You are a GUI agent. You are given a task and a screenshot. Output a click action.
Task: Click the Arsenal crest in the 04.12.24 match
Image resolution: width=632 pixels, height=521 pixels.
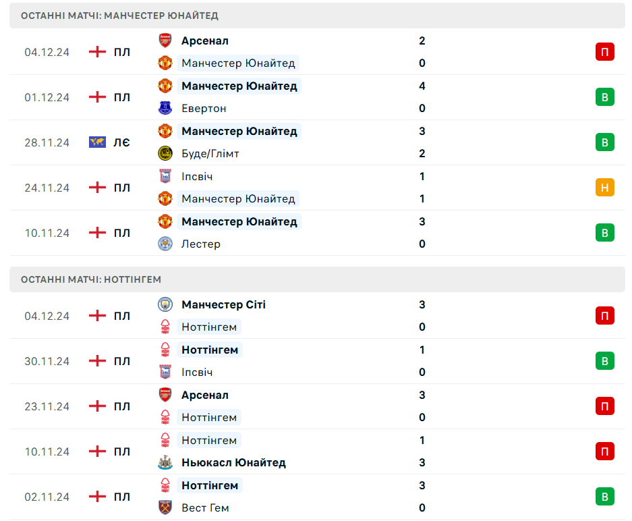(165, 40)
